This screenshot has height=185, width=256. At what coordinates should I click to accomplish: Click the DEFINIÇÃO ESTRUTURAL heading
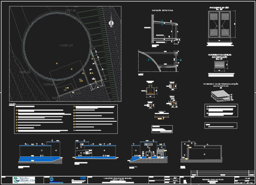(x=162, y=10)
